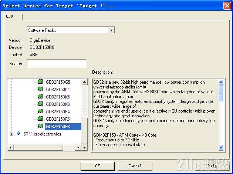The image size is (233, 174).
Task: Click the ARM toolset text
Action: coord(34,55)
